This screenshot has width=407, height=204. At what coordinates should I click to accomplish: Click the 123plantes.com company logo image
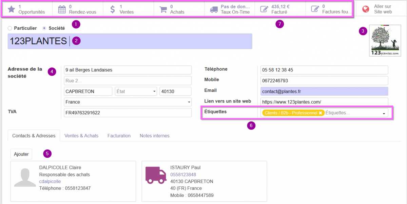(385, 40)
